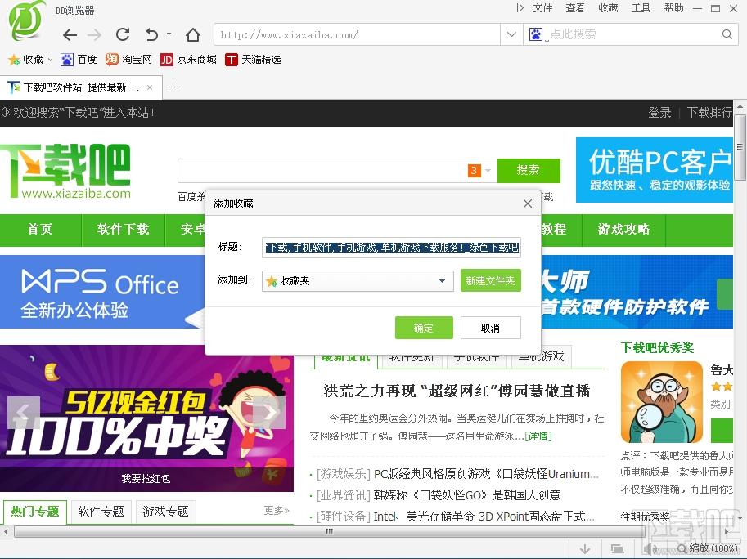
Task: Select the 热门专题 tab
Action: point(35,512)
